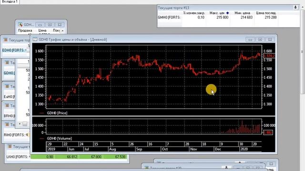Select the BRH0 row in left window
The image size is (305, 171).
9,116
